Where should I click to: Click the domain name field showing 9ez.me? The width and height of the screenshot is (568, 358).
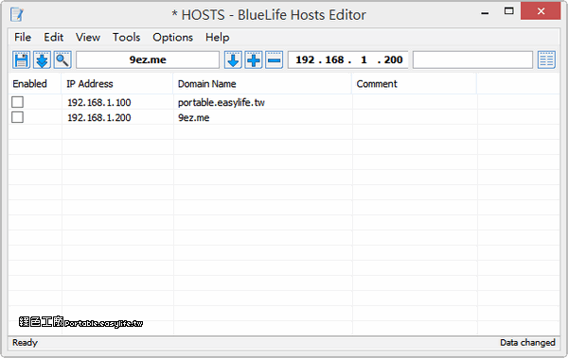[x=148, y=60]
